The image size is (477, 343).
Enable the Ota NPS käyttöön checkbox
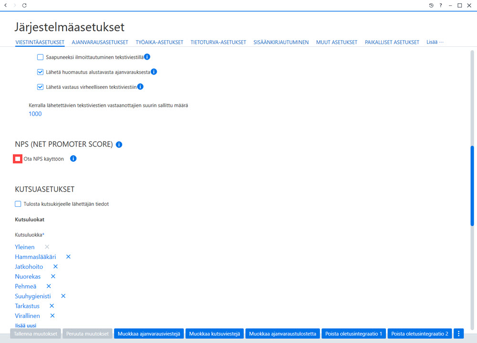click(18, 159)
